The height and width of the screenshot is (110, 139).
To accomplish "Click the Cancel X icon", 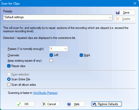I will (x=44, y=104).
